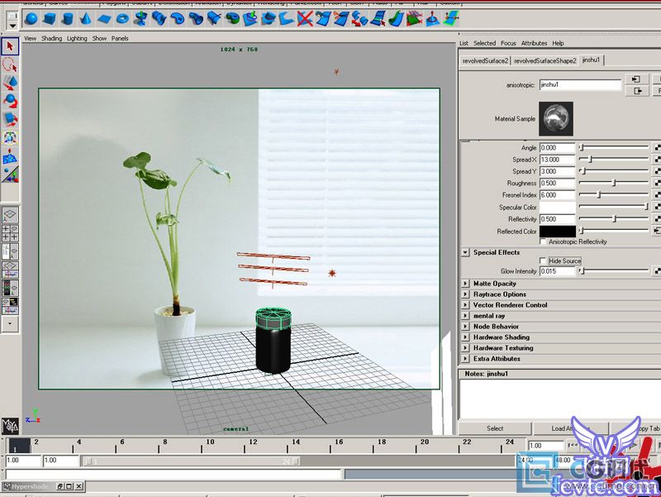
Task: Create a NURBS cube from the shelf
Action: 50,19
